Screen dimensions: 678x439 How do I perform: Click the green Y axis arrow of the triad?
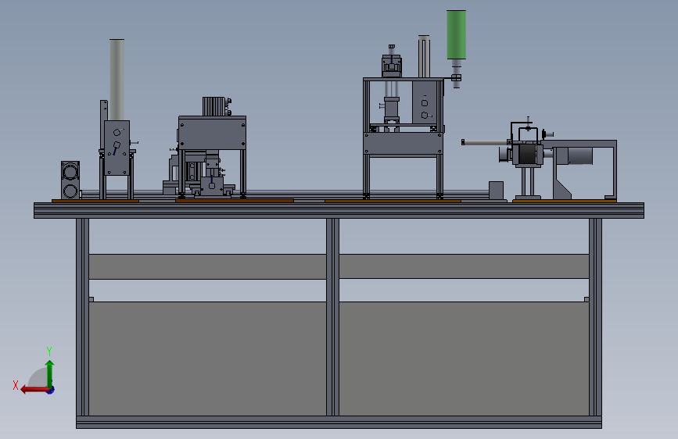(50, 373)
